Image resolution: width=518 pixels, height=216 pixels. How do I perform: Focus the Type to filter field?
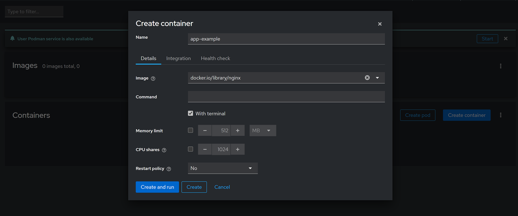coord(34,11)
